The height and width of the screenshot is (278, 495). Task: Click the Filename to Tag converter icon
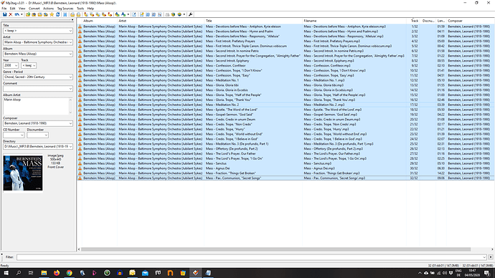point(92,14)
